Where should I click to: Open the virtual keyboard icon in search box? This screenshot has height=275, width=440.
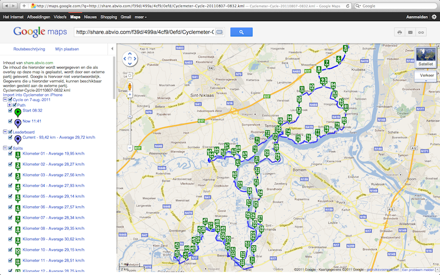pos(219,32)
